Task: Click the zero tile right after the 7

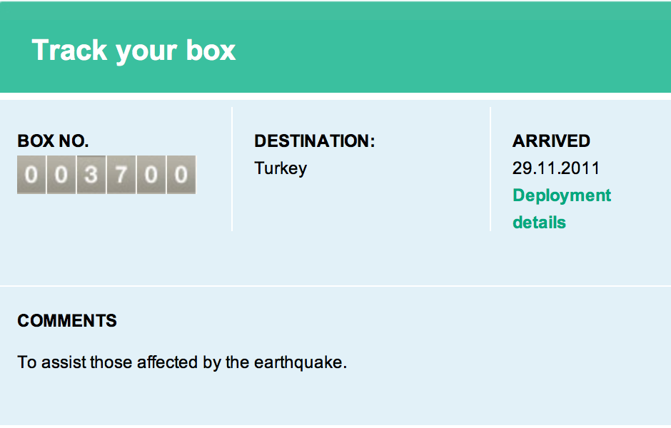Action: coord(151,175)
